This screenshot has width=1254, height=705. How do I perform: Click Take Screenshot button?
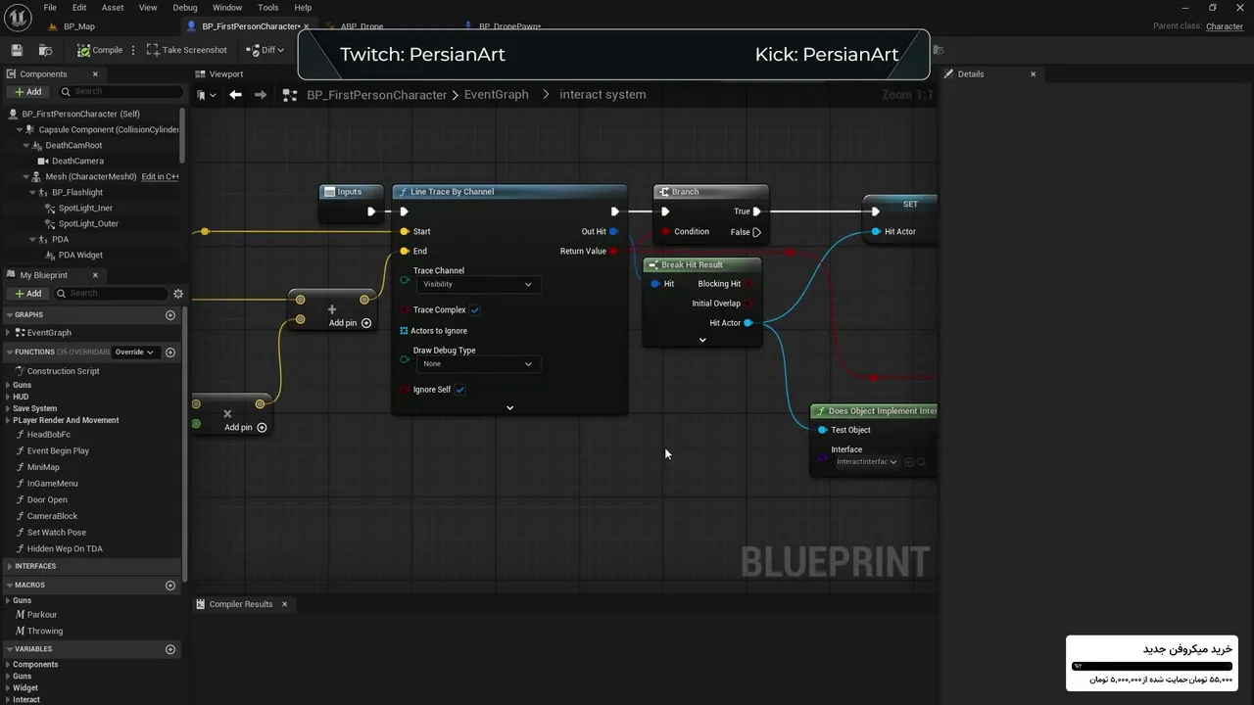[x=186, y=50]
